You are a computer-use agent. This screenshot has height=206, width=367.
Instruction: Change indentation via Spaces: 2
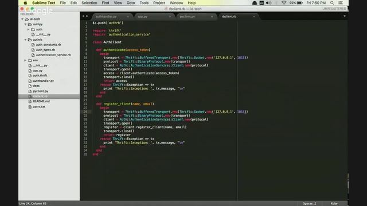tap(310, 204)
